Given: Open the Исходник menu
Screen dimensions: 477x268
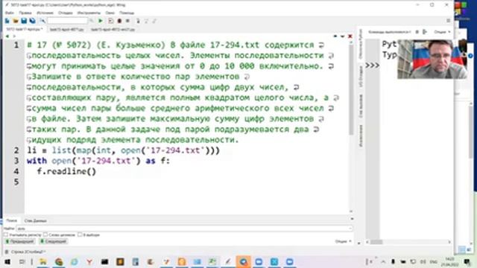Looking at the screenshot, I should 45,13.
